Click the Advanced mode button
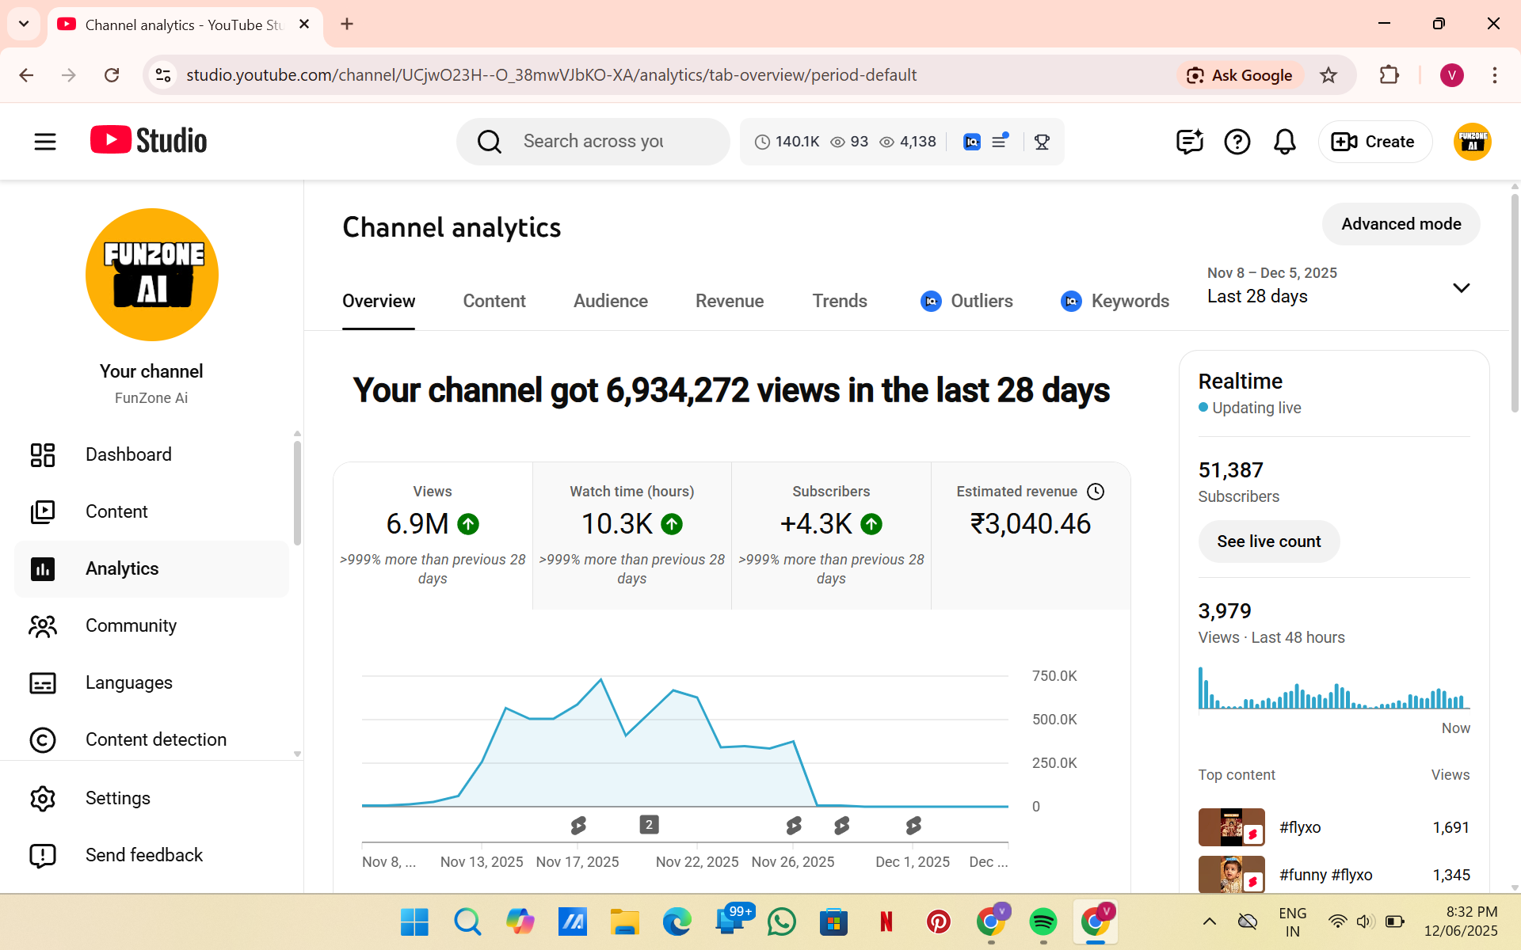This screenshot has width=1521, height=950. [1400, 224]
